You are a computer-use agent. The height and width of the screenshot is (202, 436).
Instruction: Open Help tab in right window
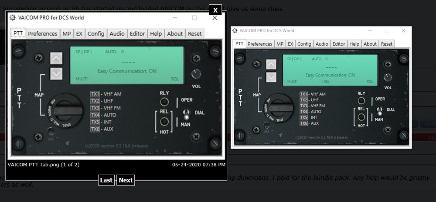(354, 44)
